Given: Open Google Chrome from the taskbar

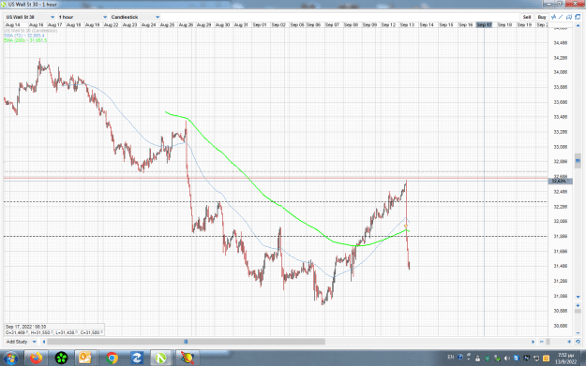Looking at the screenshot, I should pos(112,359).
